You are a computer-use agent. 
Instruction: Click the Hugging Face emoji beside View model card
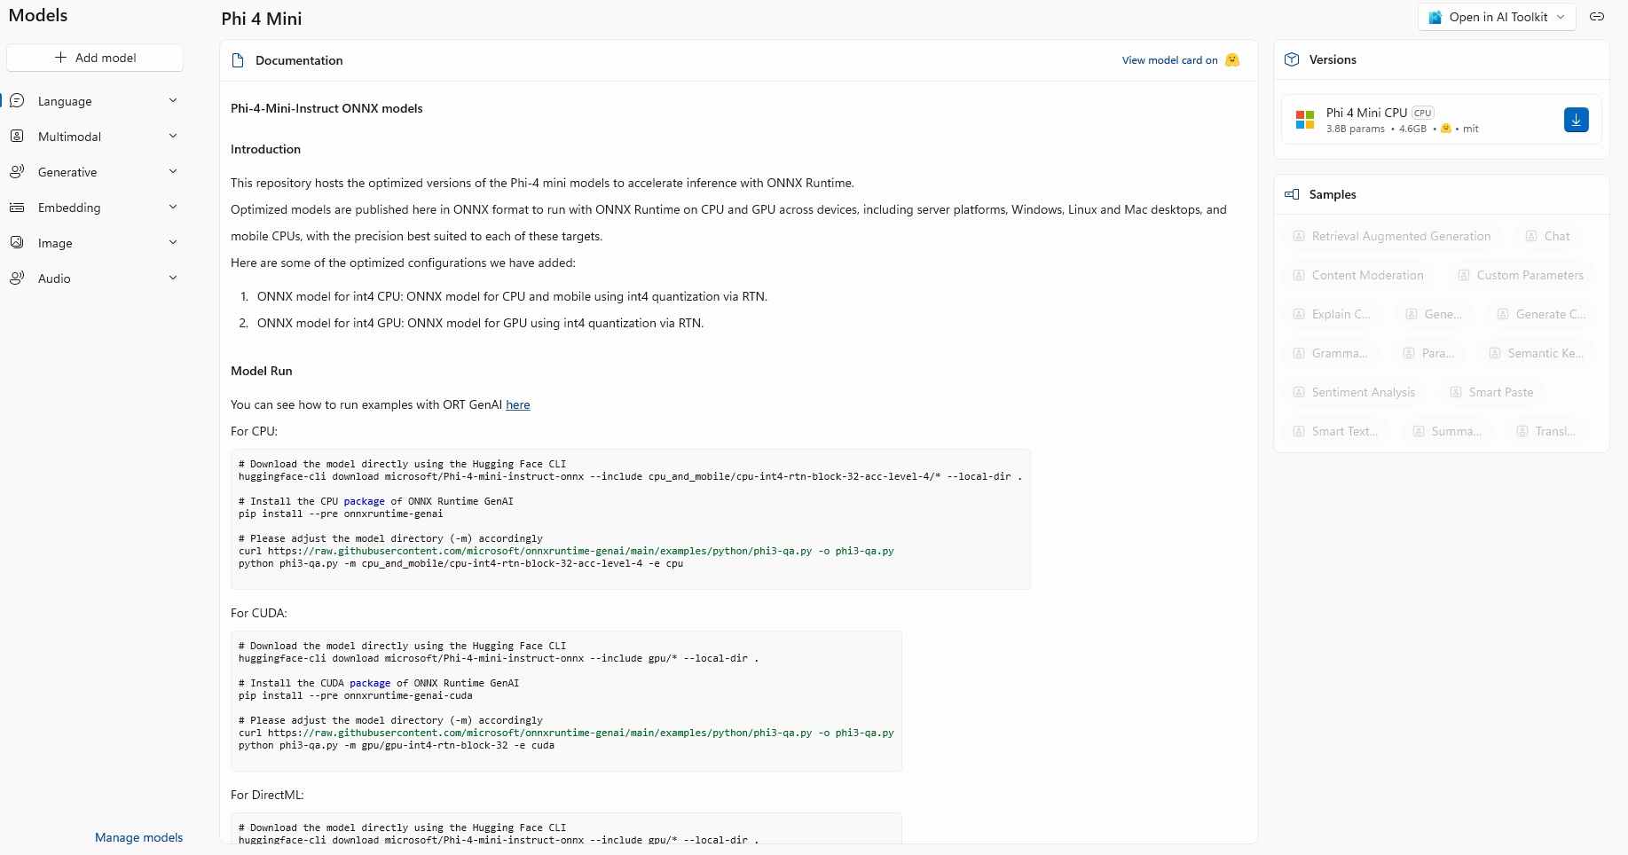1232,60
